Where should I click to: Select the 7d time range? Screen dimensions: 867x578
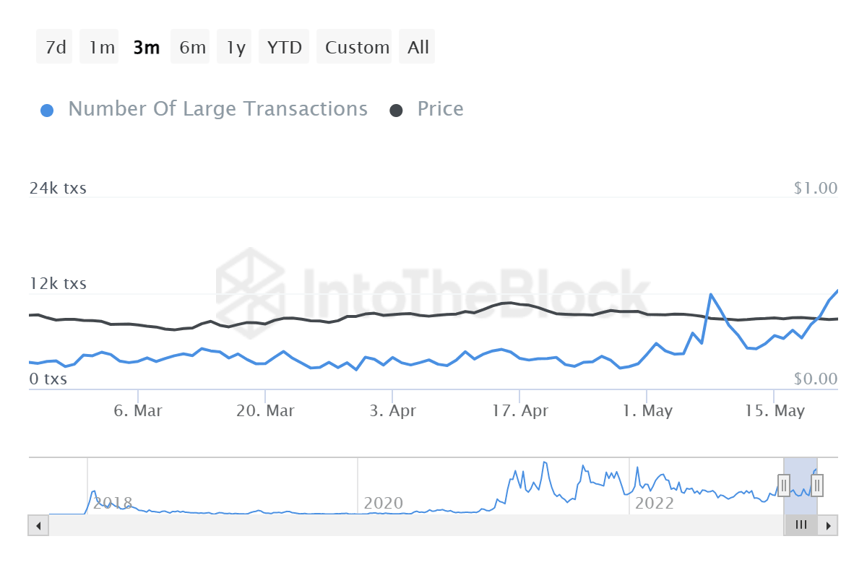pyautogui.click(x=56, y=48)
